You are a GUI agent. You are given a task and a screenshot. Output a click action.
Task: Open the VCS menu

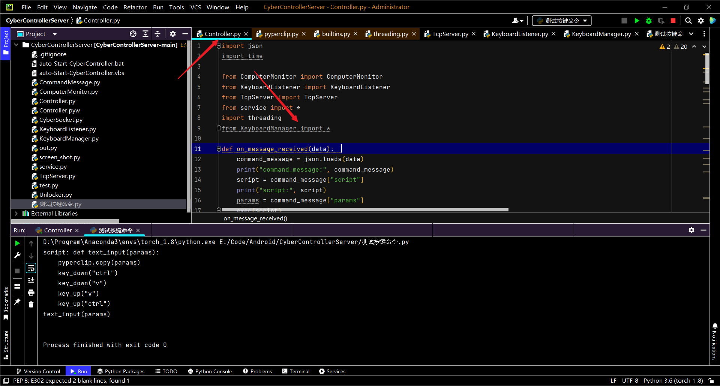point(195,7)
